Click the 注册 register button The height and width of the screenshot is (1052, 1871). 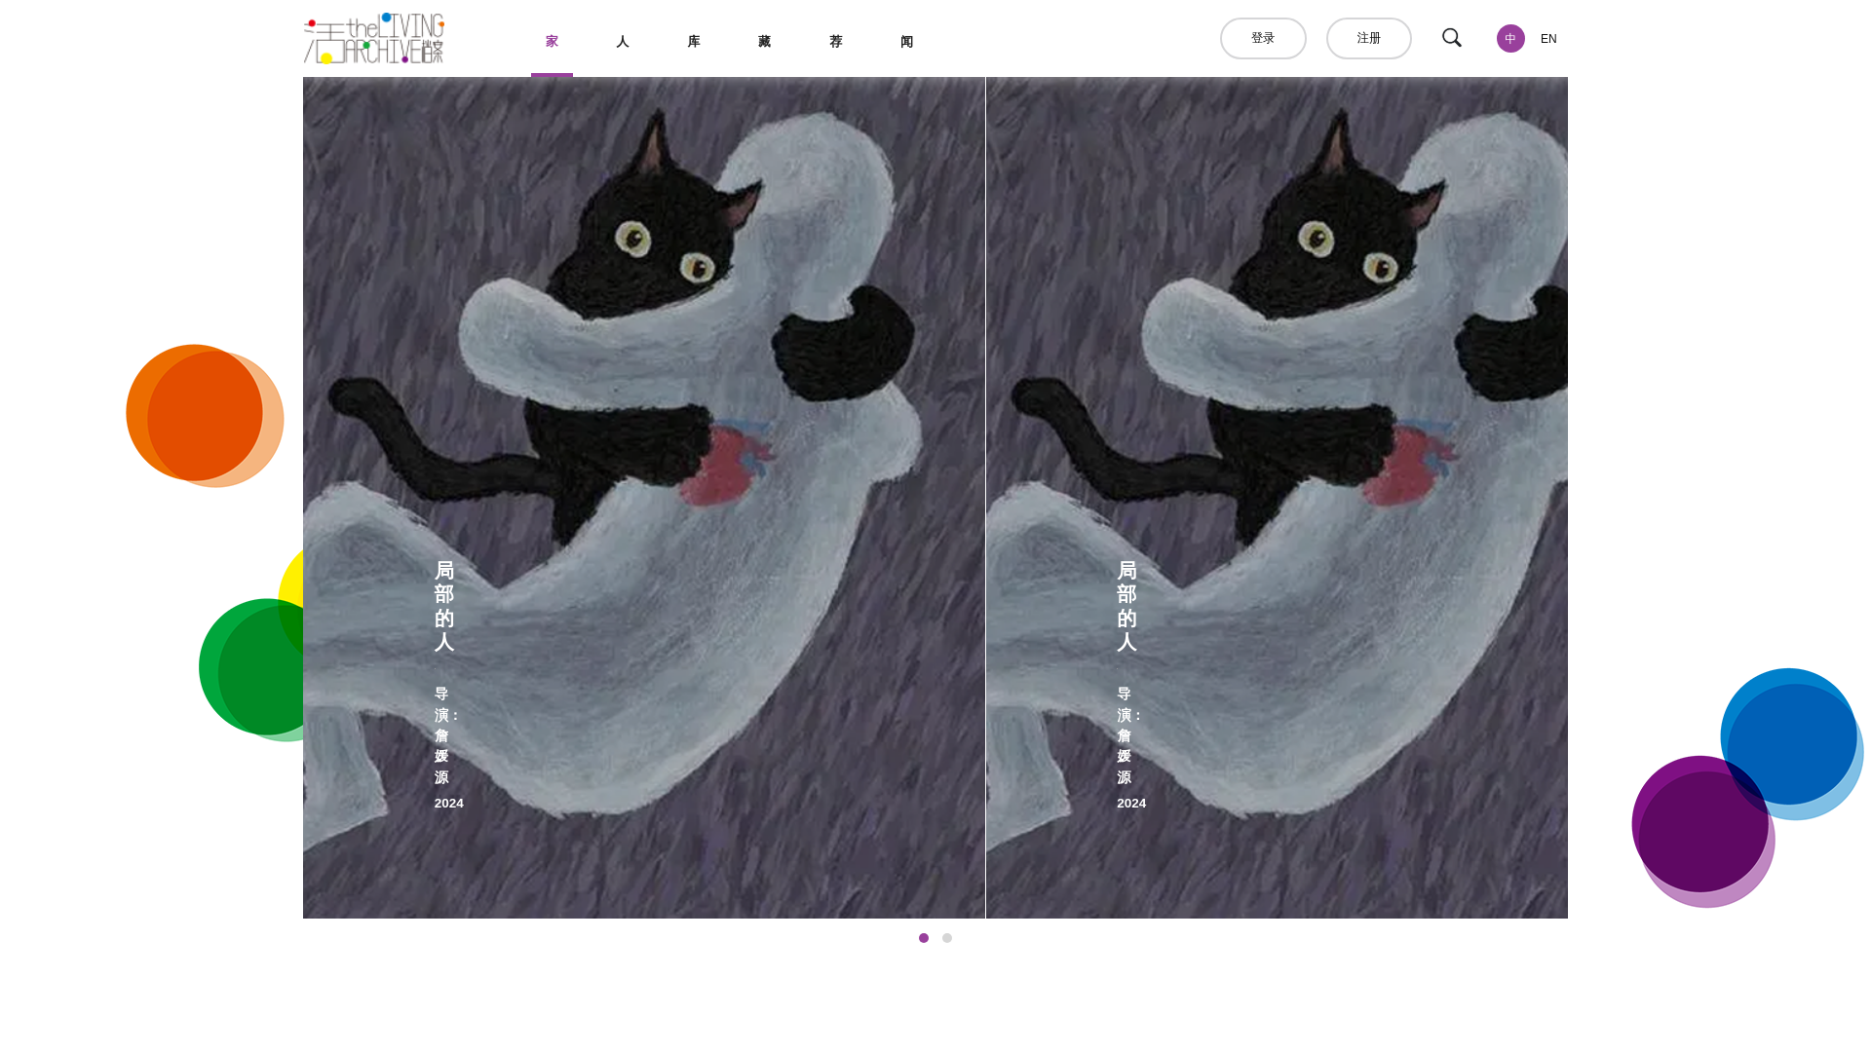[1368, 39]
